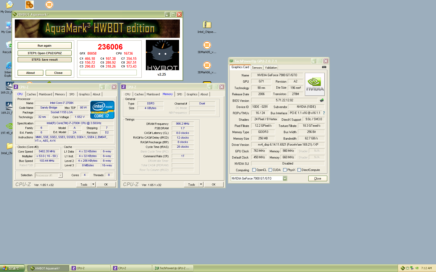The width and height of the screenshot is (436, 272).
Task: Click the Intel Core i7 logo in CPU-Z
Action: point(102,110)
